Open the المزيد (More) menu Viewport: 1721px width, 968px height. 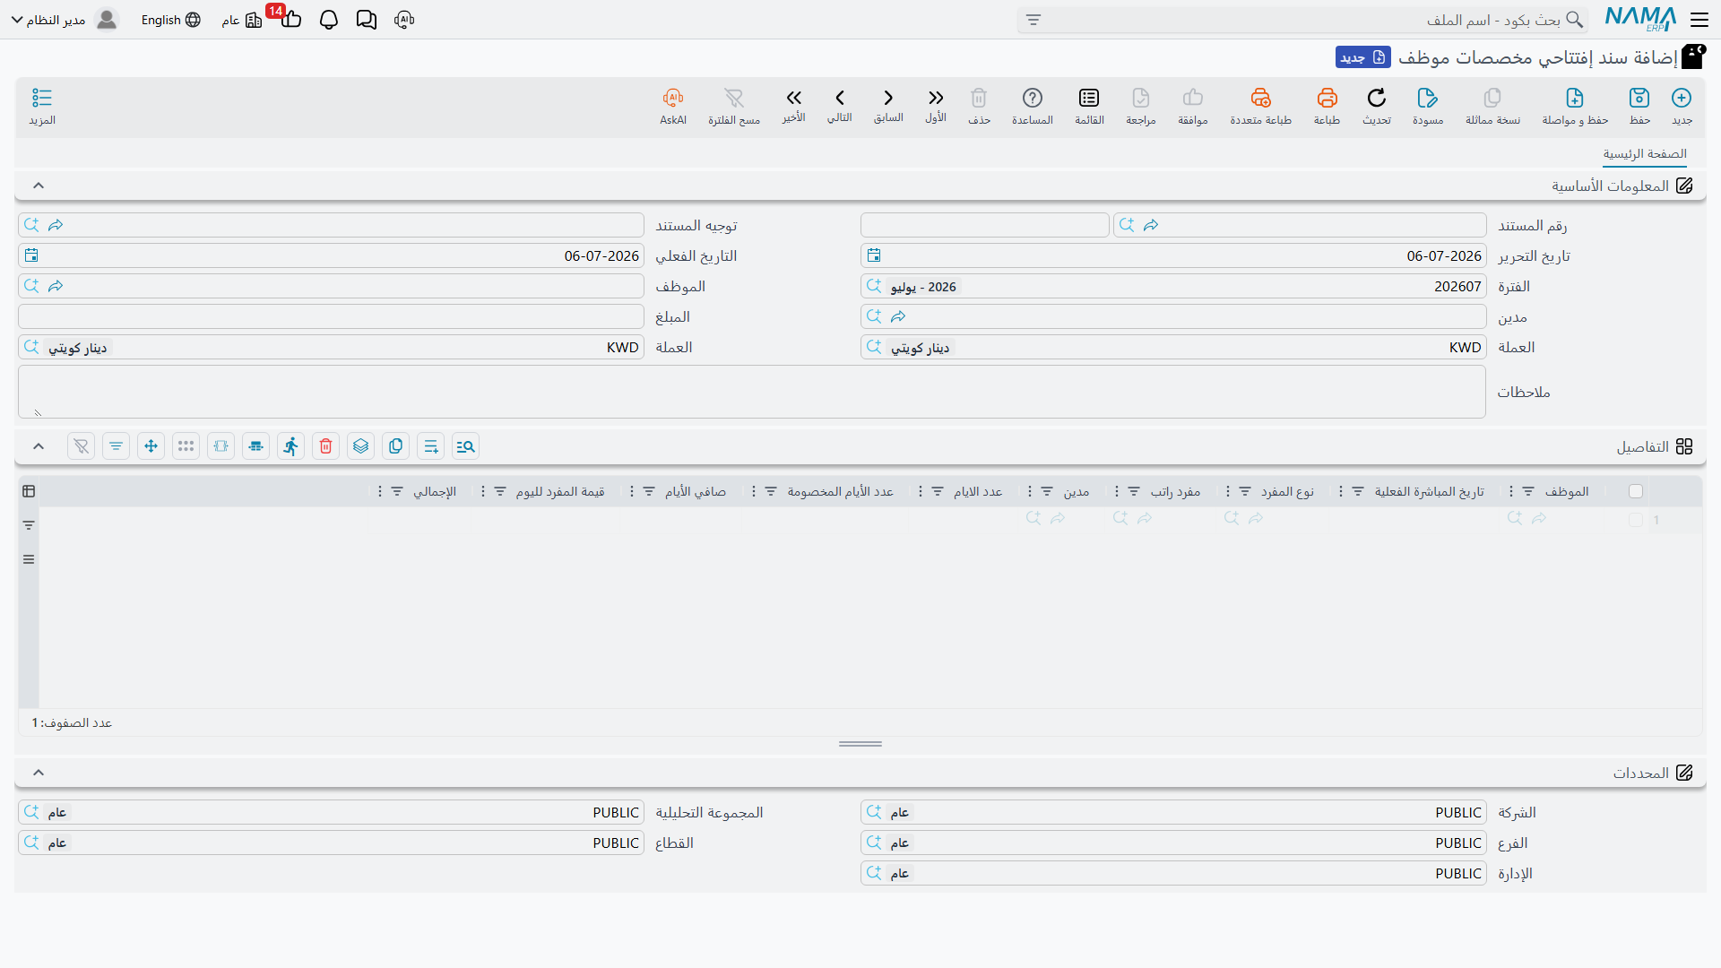42,106
